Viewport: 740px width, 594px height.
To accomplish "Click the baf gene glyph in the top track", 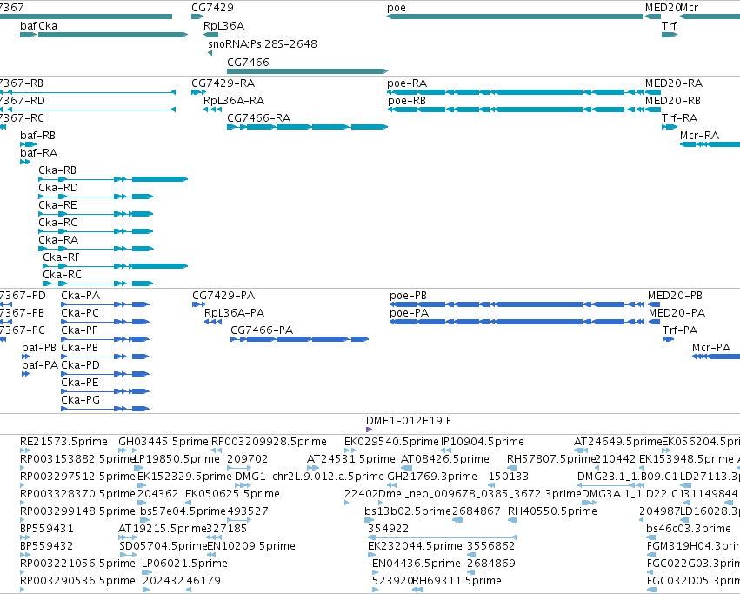I will 29,35.
